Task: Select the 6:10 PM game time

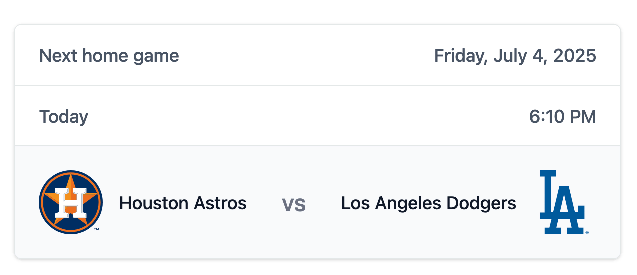Action: (563, 117)
